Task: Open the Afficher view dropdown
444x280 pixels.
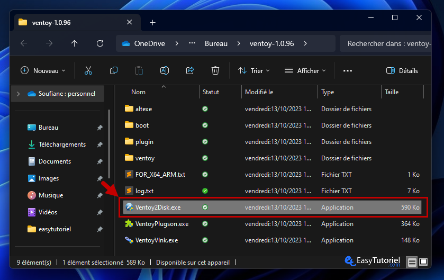Action: tap(305, 70)
